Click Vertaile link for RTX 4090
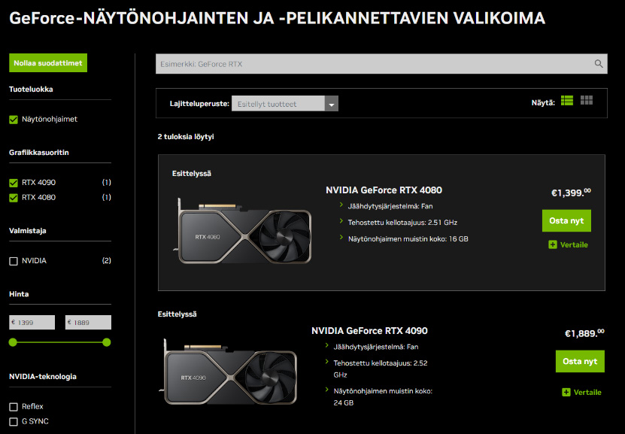This screenshot has height=434, width=625. click(x=587, y=392)
